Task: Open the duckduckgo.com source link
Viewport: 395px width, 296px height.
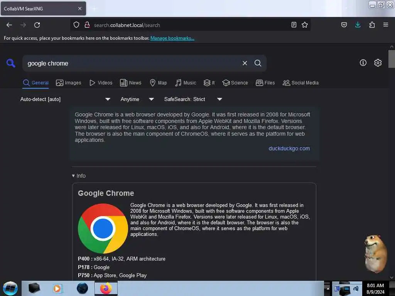Action: click(289, 148)
